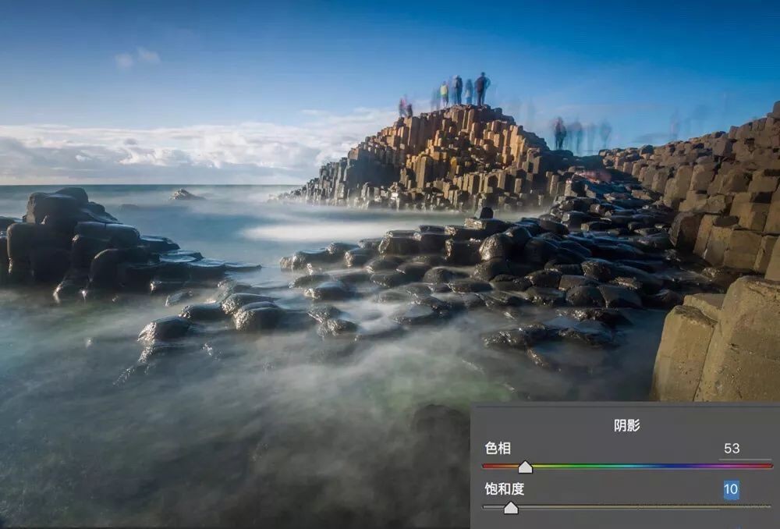
Task: Click the 色相 label in Shadows panel
Action: 498,449
